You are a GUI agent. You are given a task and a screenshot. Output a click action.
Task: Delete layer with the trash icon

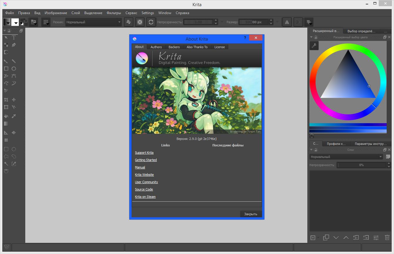point(387,238)
